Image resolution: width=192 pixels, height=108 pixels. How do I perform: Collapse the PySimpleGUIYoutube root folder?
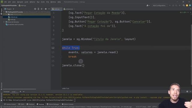click(x=4, y=12)
